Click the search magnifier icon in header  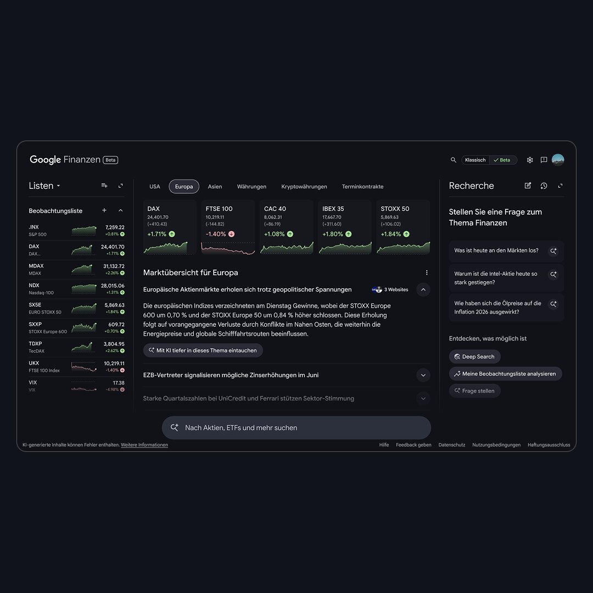coord(453,160)
